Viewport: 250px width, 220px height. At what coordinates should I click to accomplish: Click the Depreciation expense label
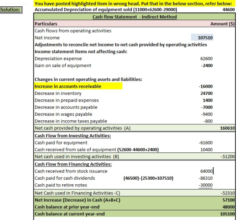(58, 59)
